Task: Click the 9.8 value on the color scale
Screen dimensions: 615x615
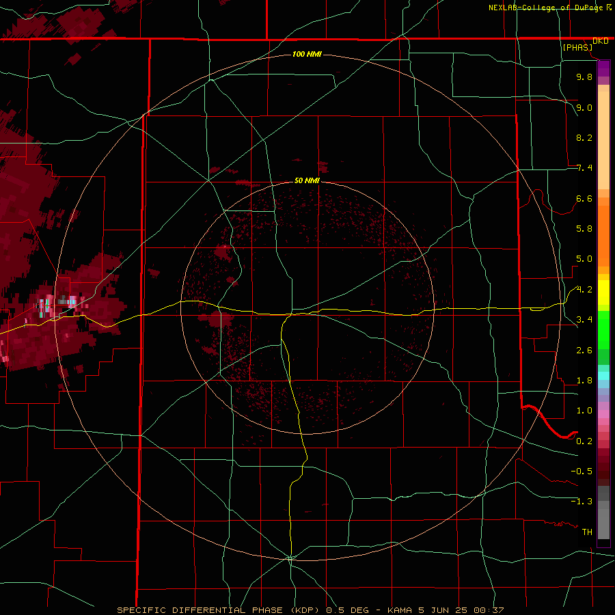Action: pyautogui.click(x=584, y=77)
